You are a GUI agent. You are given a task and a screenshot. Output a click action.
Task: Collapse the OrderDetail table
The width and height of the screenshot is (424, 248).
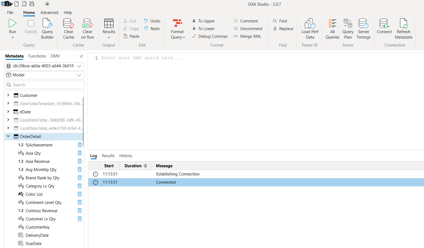point(8,136)
